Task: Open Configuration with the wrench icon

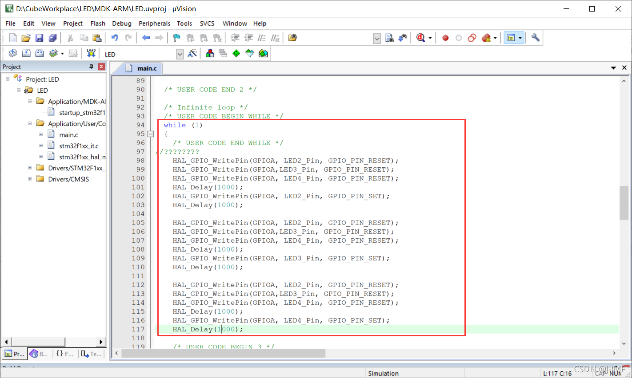Action: [536, 38]
